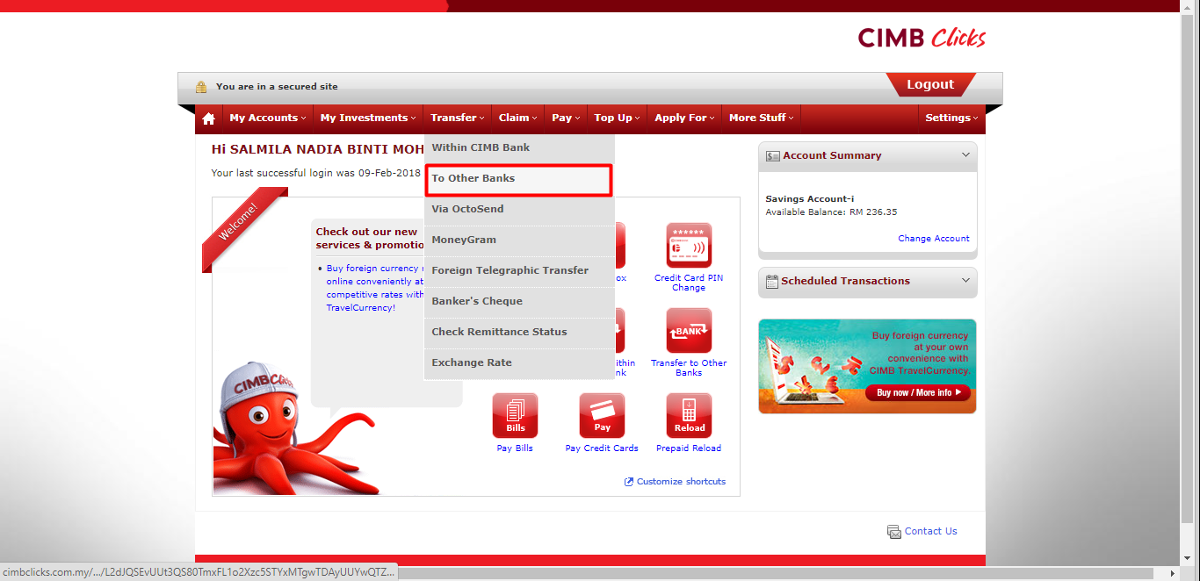The height and width of the screenshot is (581, 1200).
Task: Click the Pay Credit Cards text link
Action: click(x=602, y=448)
